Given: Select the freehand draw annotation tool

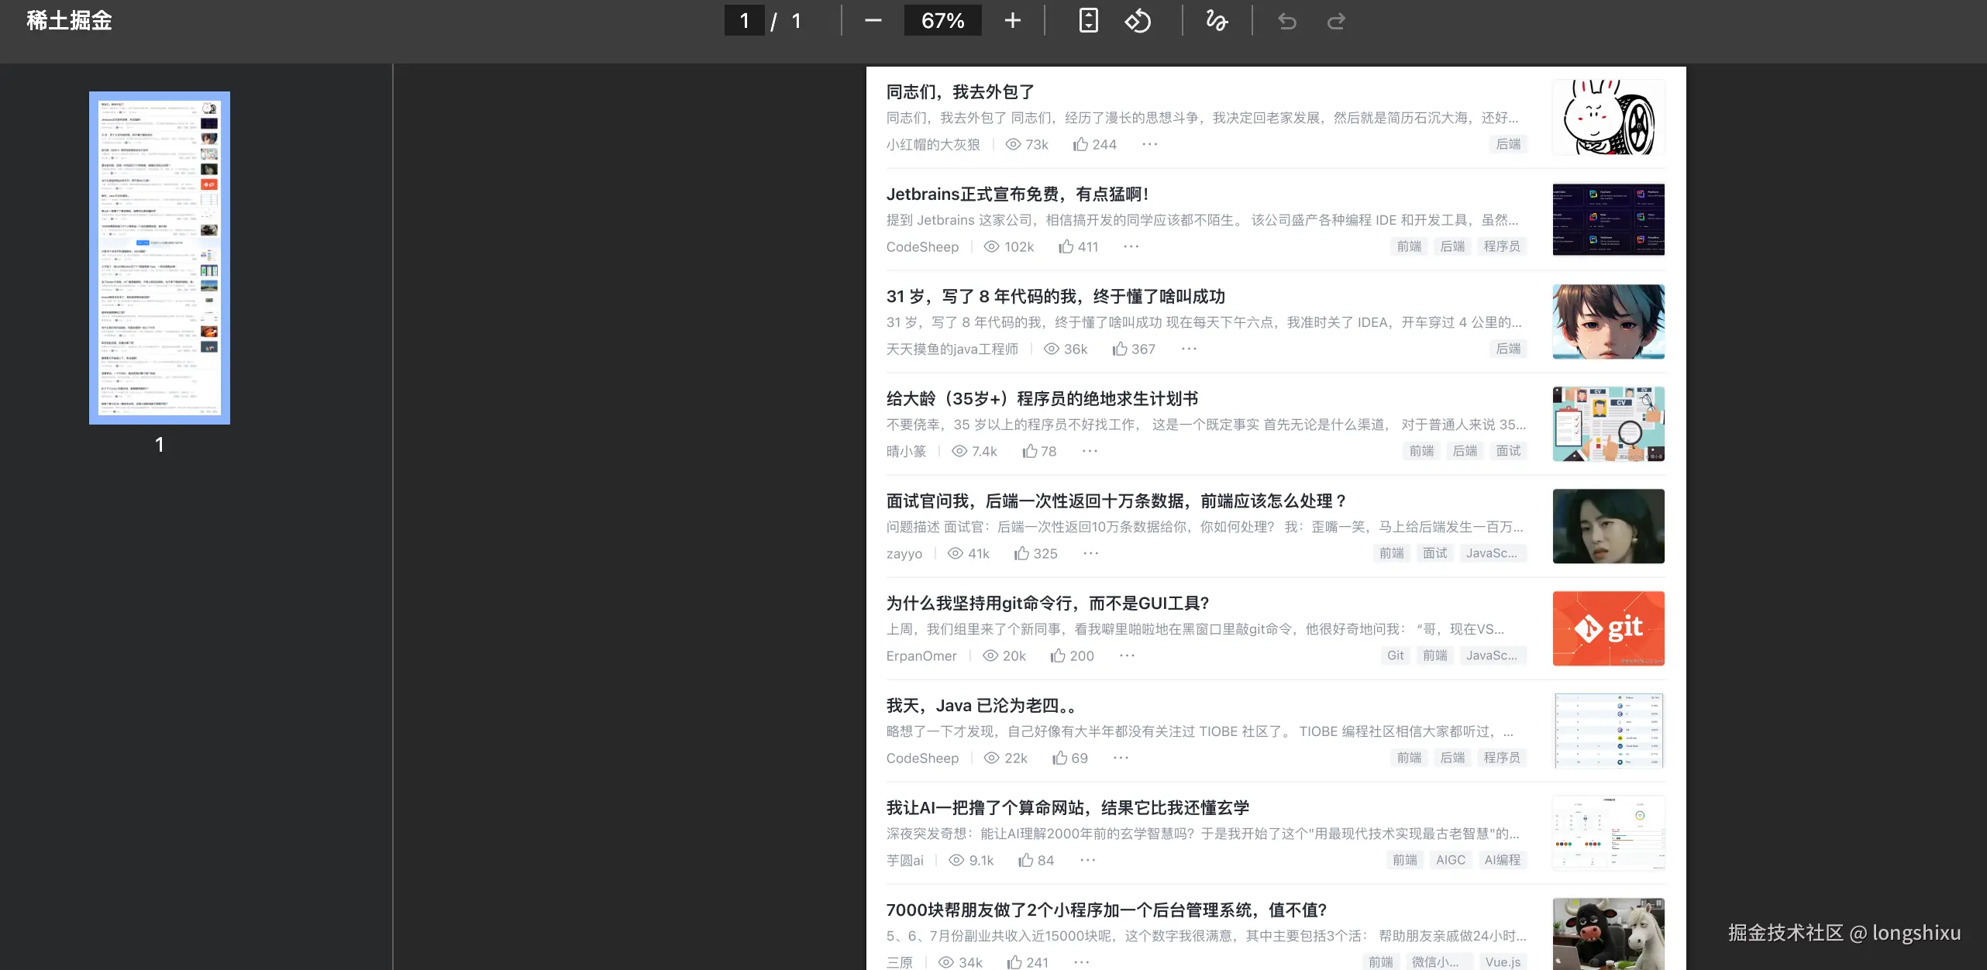Looking at the screenshot, I should [1217, 21].
